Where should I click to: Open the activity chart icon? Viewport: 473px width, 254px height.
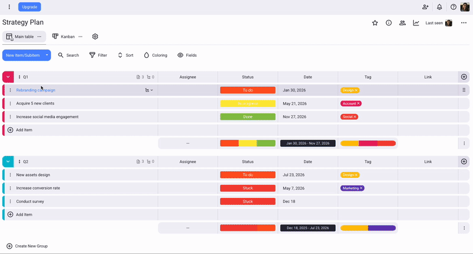[x=416, y=23]
